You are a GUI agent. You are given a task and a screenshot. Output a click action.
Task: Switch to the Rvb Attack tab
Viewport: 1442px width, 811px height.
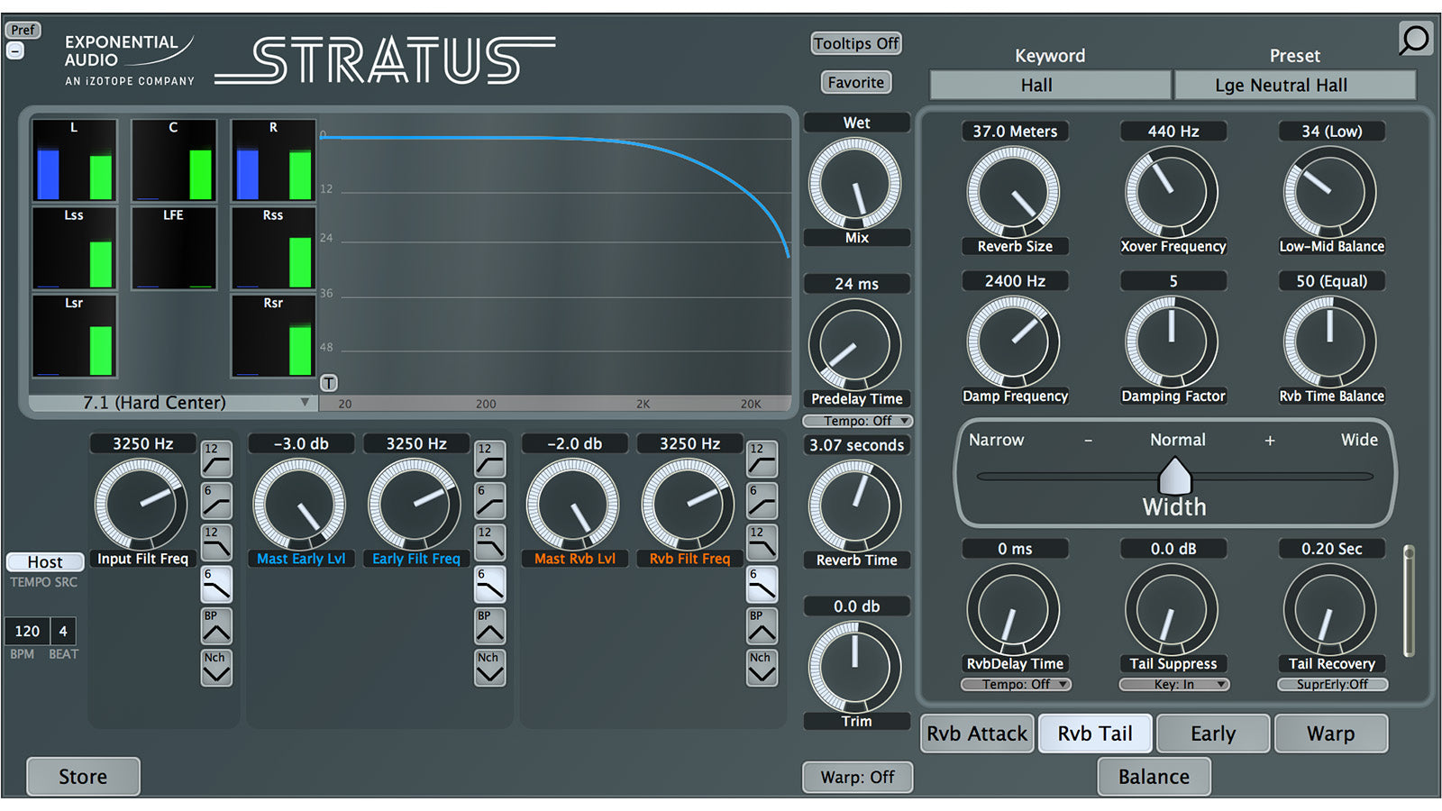[976, 734]
